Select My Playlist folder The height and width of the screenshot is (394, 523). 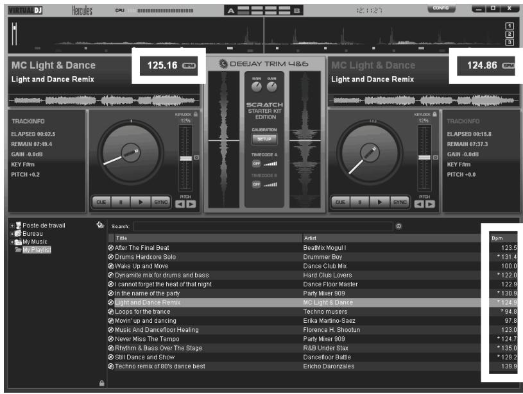click(x=37, y=250)
